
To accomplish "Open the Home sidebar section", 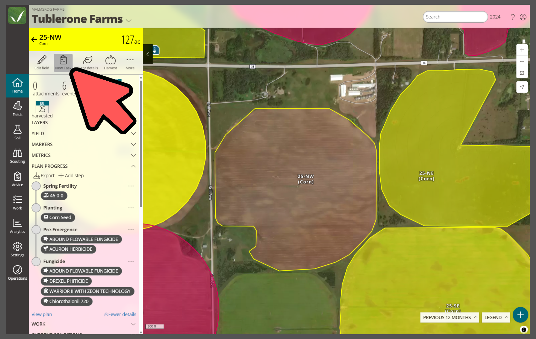I will pyautogui.click(x=17, y=85).
